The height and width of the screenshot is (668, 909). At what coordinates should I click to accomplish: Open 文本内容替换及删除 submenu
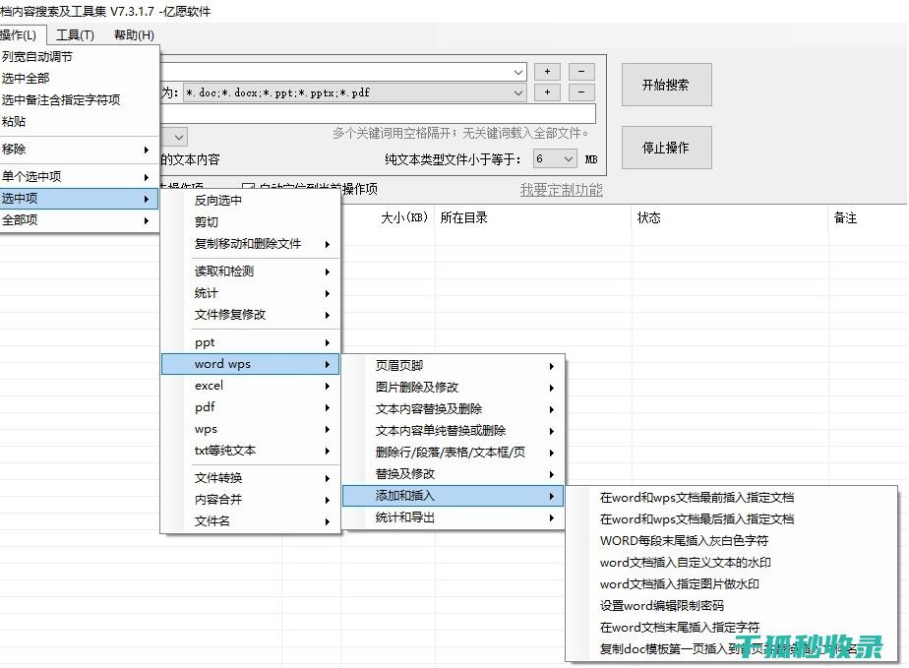coord(453,409)
